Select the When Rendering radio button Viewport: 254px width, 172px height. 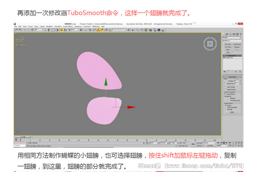coord(226,107)
